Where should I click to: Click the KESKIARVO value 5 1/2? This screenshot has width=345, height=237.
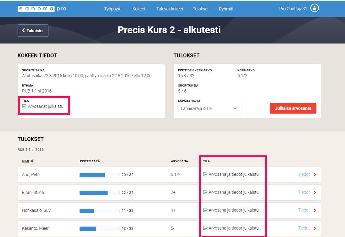point(242,76)
